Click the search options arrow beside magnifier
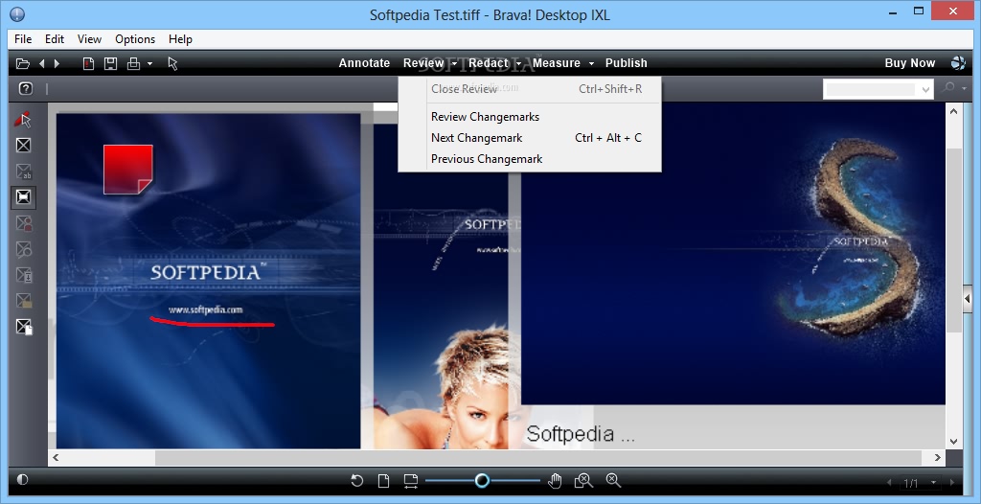Screen dimensions: 981x504 coord(964,89)
